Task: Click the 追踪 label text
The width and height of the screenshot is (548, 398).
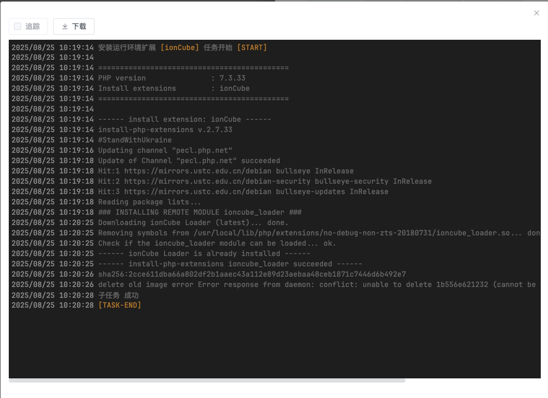Action: coord(33,26)
